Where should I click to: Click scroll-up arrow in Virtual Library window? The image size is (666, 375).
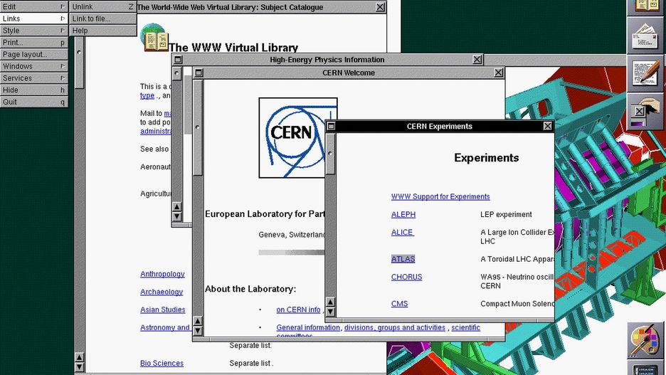[79, 358]
